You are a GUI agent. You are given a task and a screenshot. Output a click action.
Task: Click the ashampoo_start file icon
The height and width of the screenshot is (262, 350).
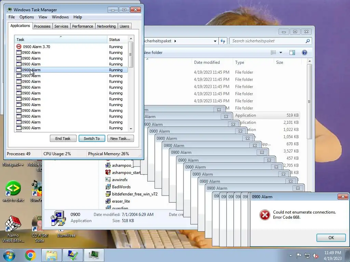click(x=108, y=172)
